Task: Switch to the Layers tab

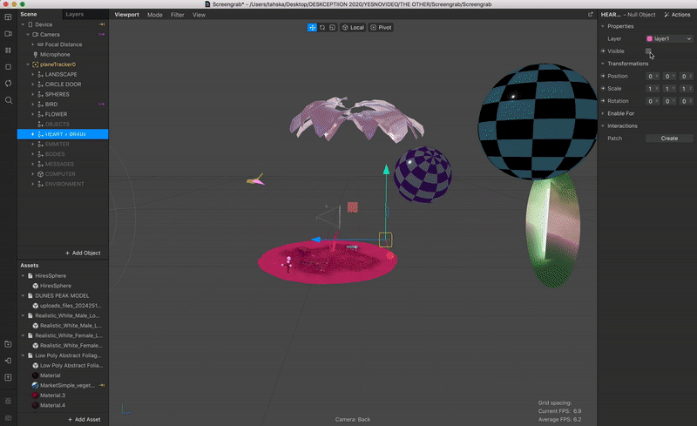Action: 75,15
